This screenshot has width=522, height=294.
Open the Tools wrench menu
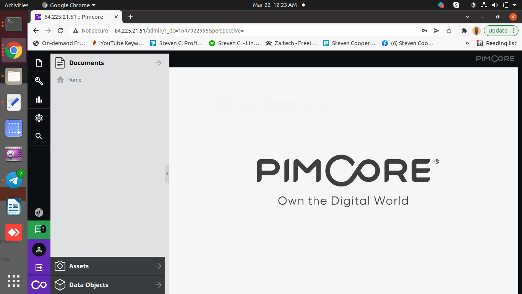[39, 81]
